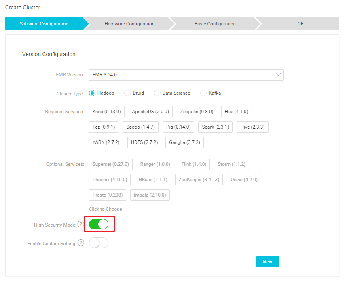
Task: Enable the Custom Setting toggle
Action: [99, 243]
